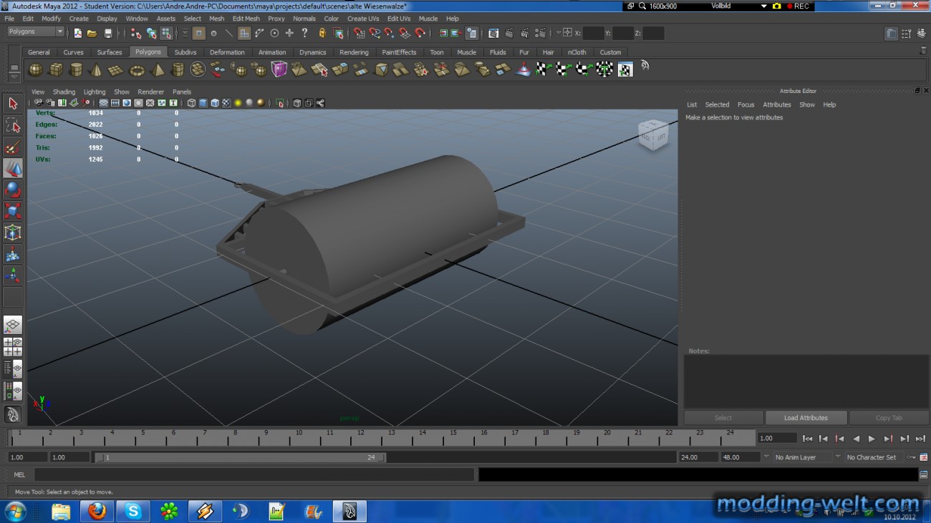Viewport: 931px width, 523px height.
Task: Click the save scene disk icon
Action: click(x=108, y=33)
